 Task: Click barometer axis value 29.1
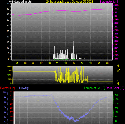click(116, 48)
